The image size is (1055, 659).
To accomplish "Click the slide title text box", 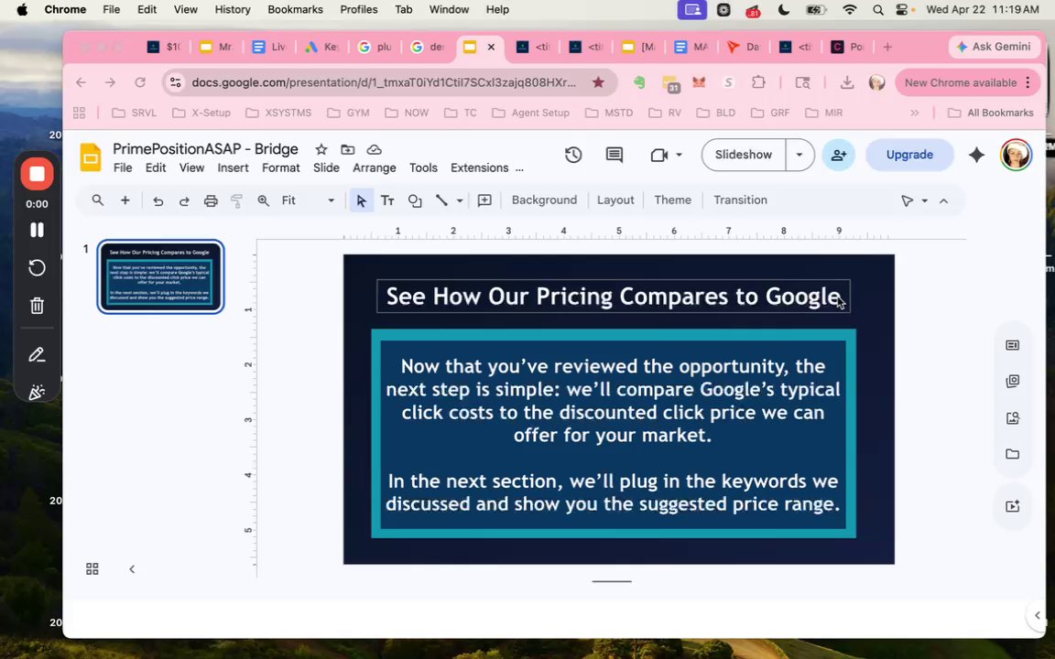I will (x=613, y=296).
